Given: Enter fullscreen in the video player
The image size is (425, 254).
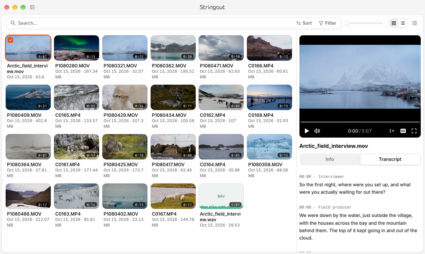Looking at the screenshot, I should 414,131.
